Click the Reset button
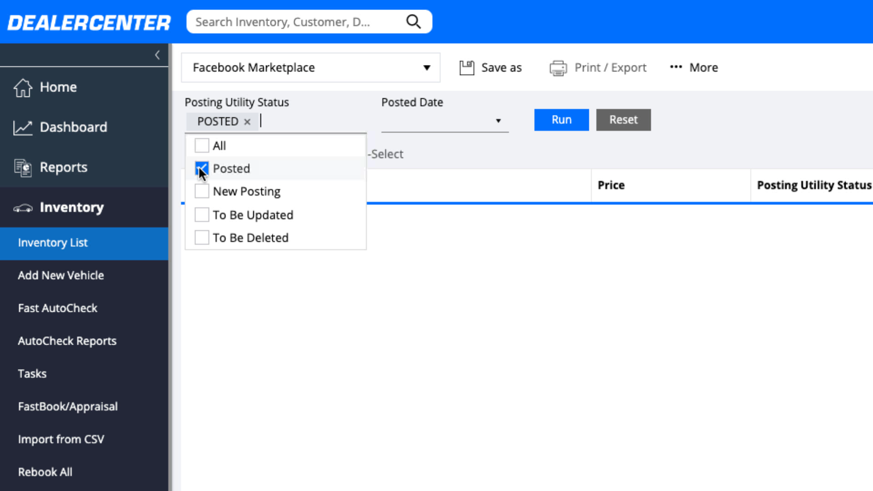This screenshot has width=873, height=491. tap(623, 120)
